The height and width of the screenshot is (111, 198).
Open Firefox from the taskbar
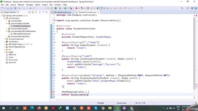tap(39, 108)
